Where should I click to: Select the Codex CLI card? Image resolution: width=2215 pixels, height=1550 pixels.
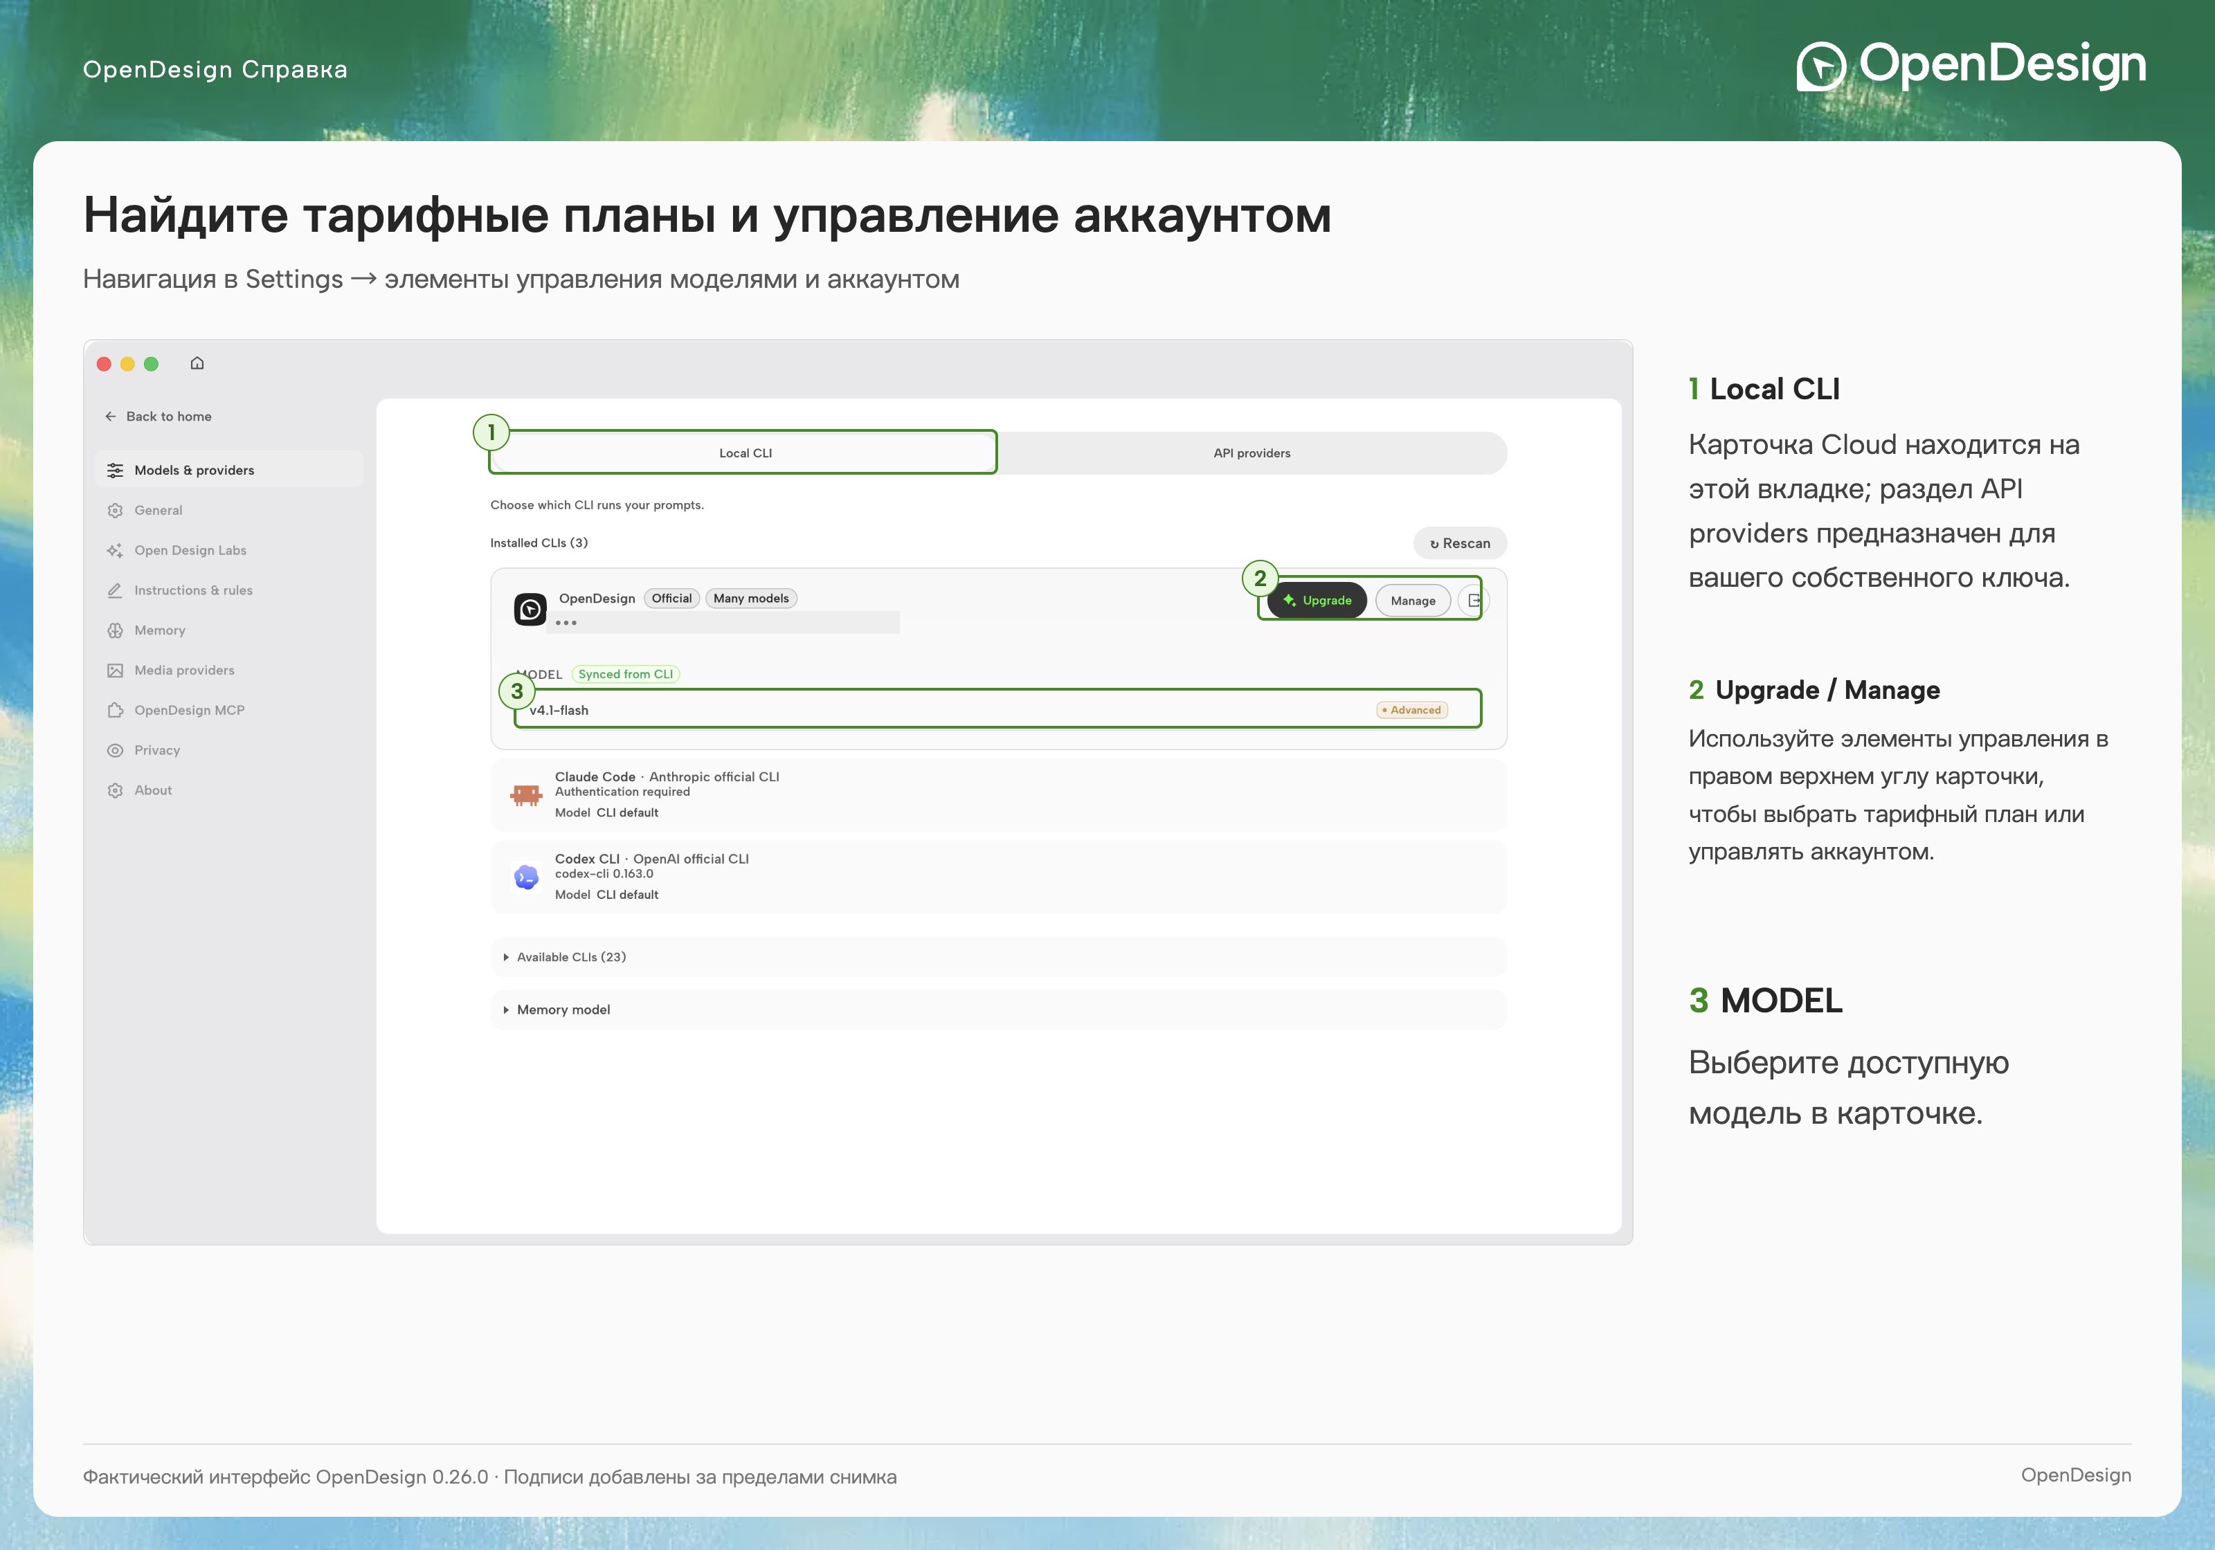click(999, 877)
